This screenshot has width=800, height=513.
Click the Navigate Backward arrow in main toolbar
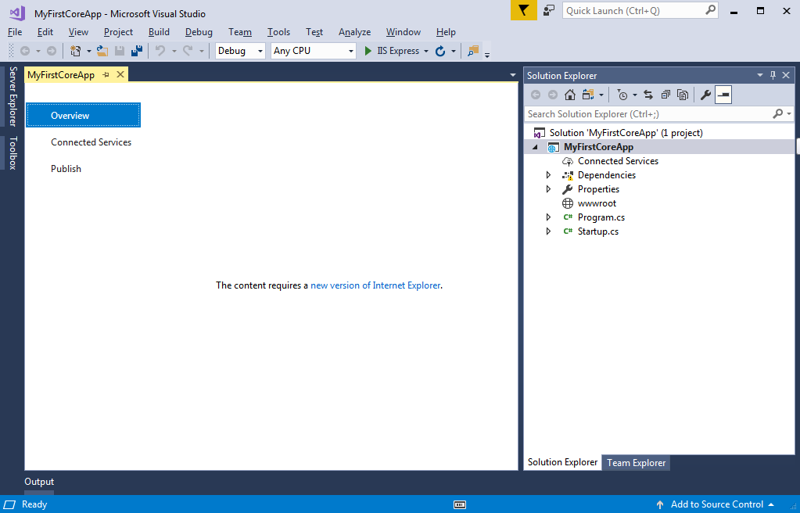[x=24, y=51]
